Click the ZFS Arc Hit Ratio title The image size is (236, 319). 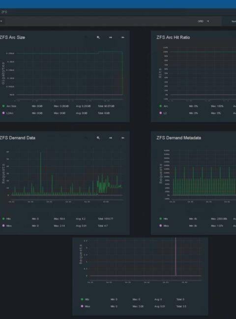(x=173, y=37)
